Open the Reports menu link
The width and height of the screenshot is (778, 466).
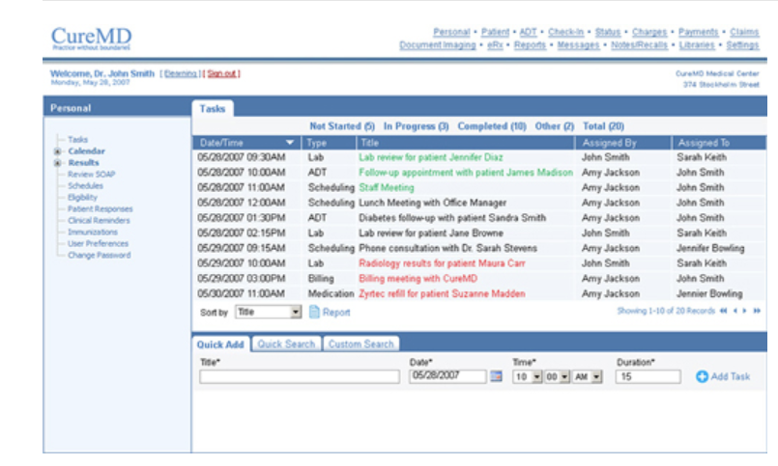[530, 45]
